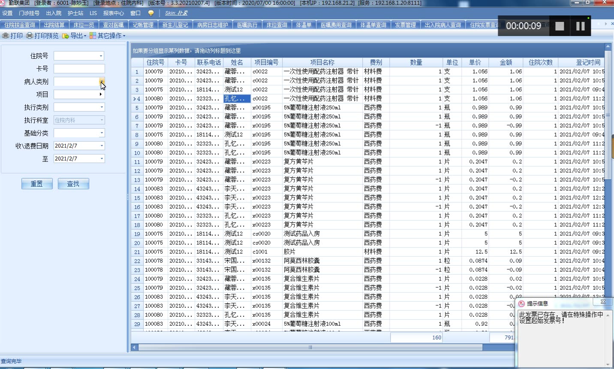The image size is (614, 369).
Task: Expand the 基础分类 dropdown
Action: [102, 133]
